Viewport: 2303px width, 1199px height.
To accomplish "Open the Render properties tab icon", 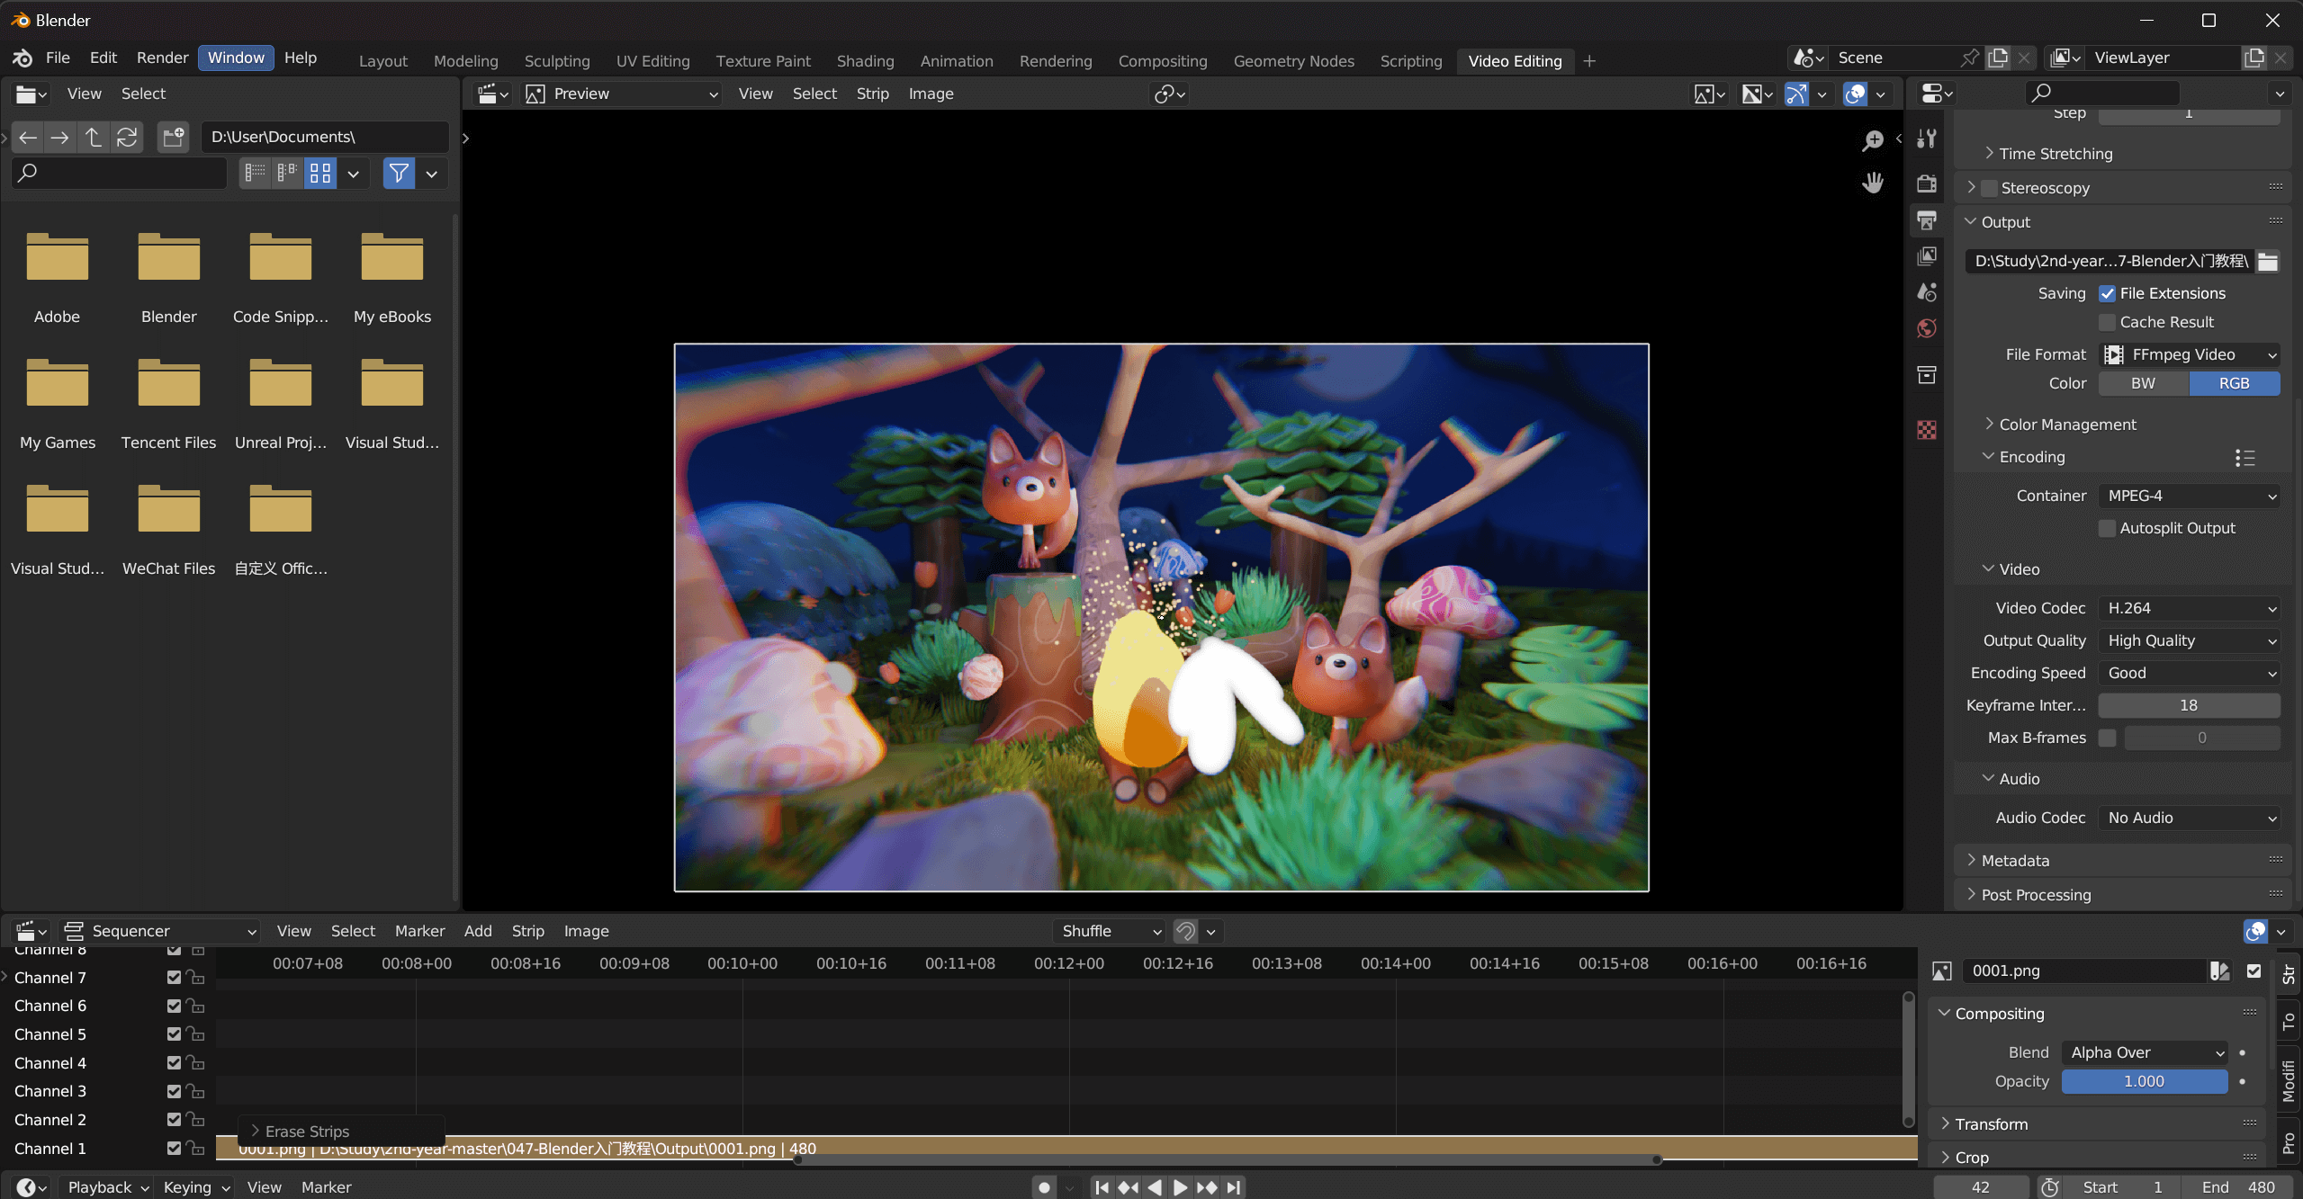I will click(x=1927, y=183).
